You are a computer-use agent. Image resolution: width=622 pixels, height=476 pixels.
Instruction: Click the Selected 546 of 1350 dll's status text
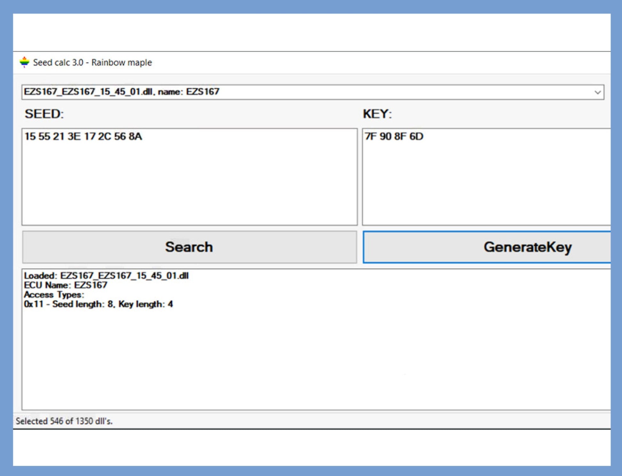(x=64, y=421)
